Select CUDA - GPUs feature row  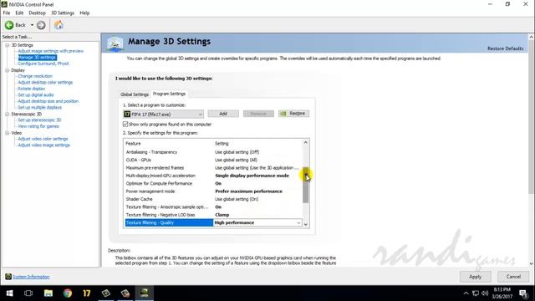pos(213,160)
